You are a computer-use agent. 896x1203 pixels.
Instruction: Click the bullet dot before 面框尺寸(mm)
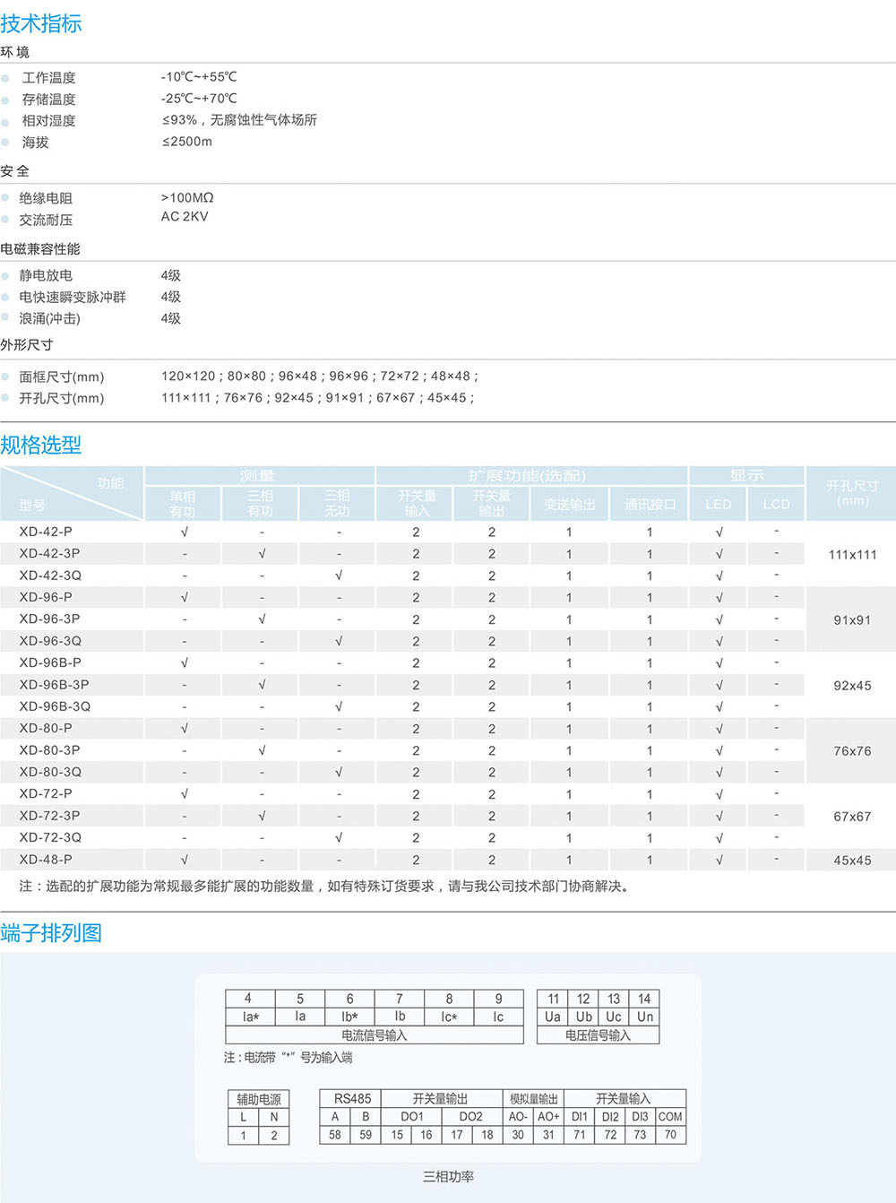[5, 377]
